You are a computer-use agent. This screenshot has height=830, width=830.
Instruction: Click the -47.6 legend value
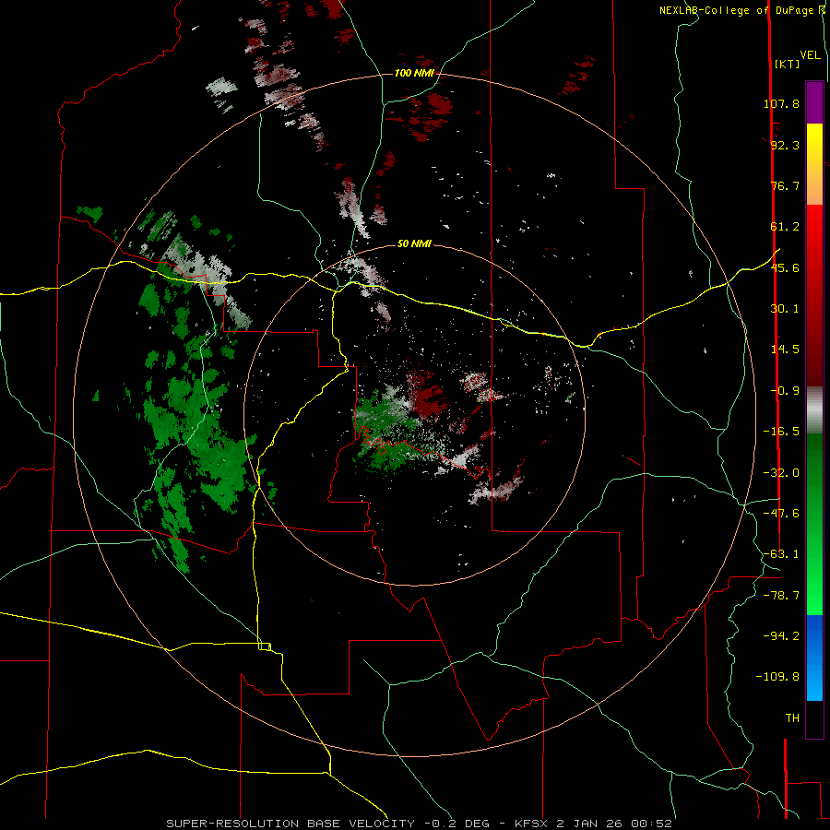pos(781,514)
